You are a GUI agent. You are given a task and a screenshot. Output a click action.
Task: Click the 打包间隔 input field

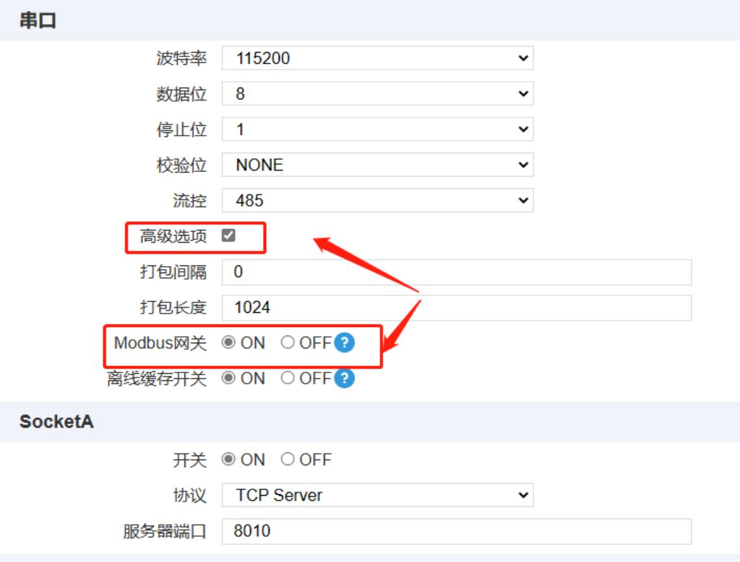(x=456, y=273)
